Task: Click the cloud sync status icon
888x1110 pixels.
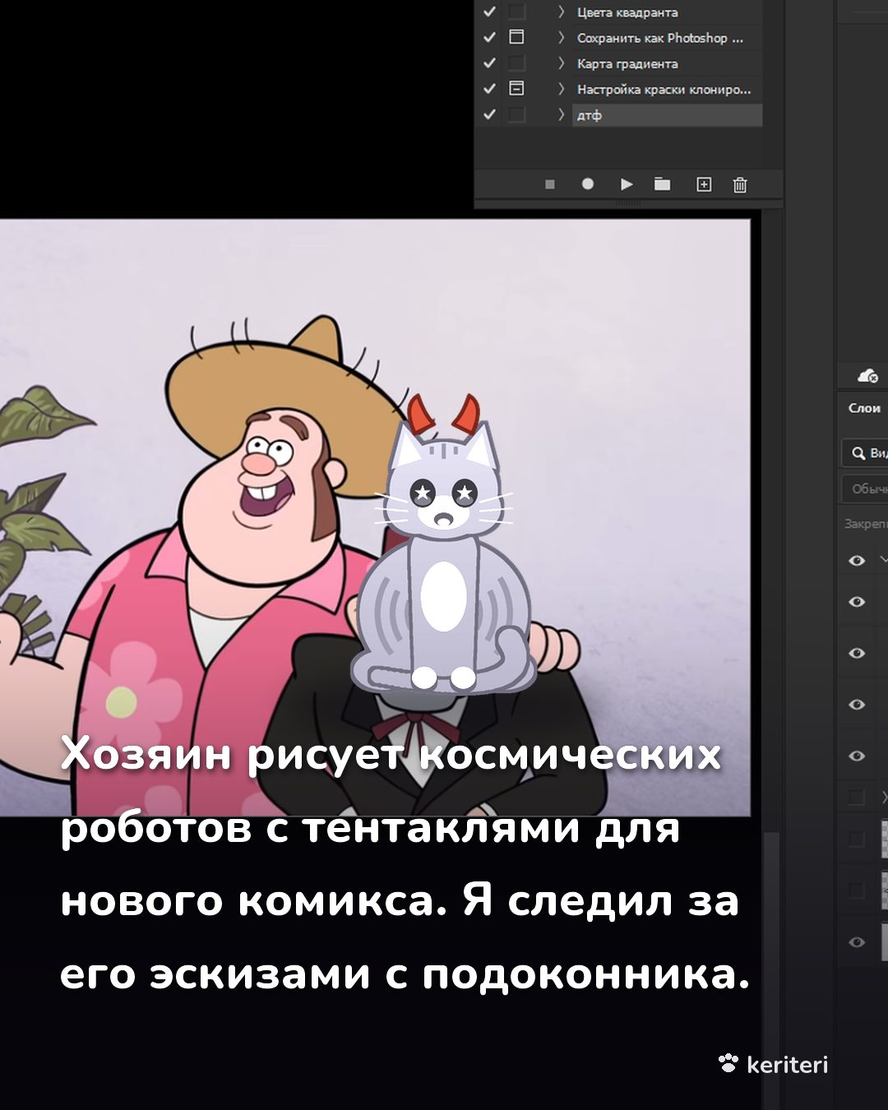Action: (867, 376)
